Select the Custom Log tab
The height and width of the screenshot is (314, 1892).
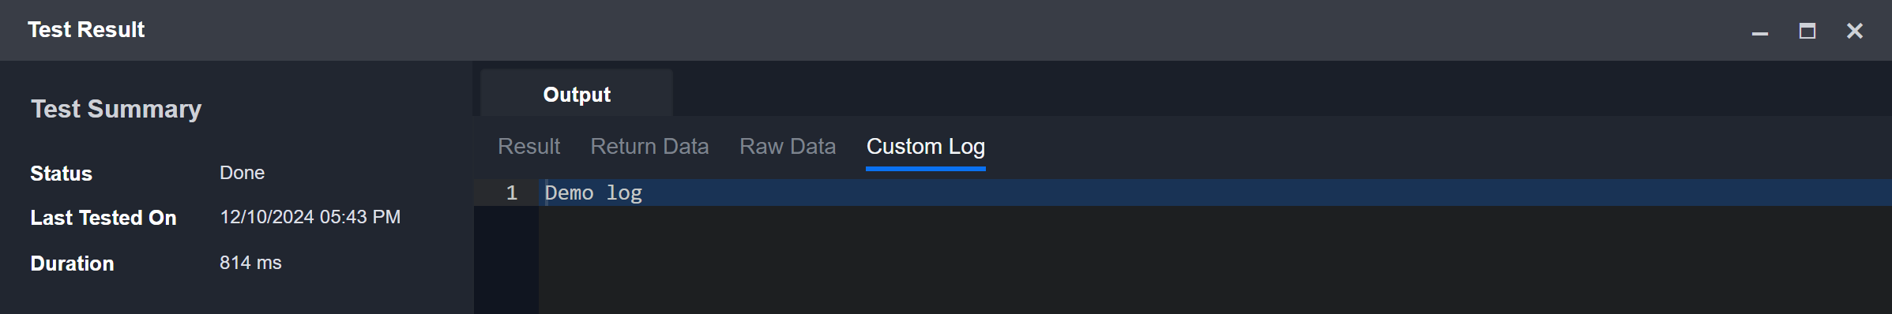(925, 147)
